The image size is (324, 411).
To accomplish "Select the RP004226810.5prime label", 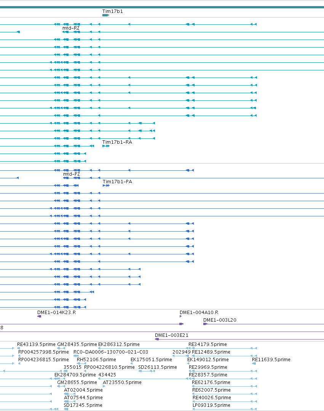I will tap(109, 367).
